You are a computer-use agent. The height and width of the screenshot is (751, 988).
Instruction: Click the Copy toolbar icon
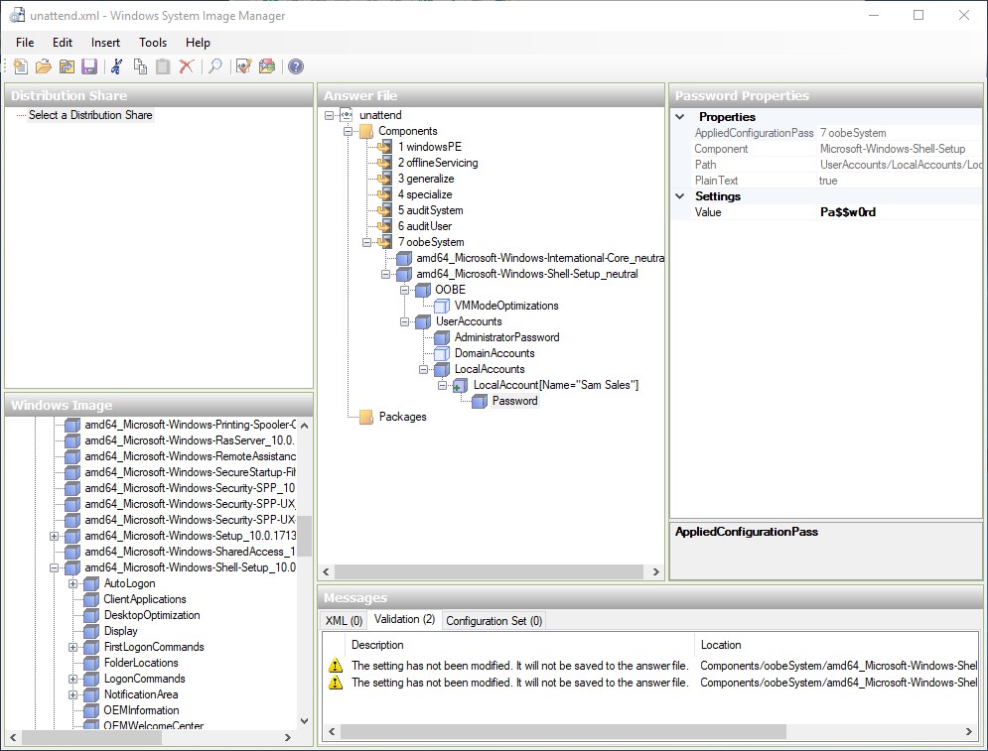(140, 66)
